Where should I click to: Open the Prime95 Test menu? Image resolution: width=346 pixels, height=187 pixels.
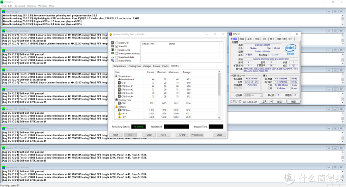pyautogui.click(x=4, y=6)
